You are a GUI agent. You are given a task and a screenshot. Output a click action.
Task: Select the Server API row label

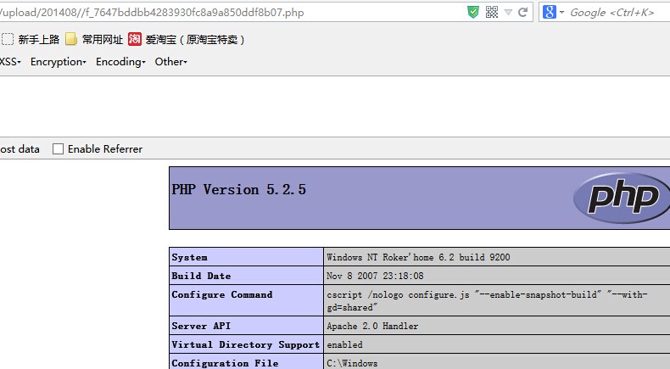pyautogui.click(x=201, y=326)
